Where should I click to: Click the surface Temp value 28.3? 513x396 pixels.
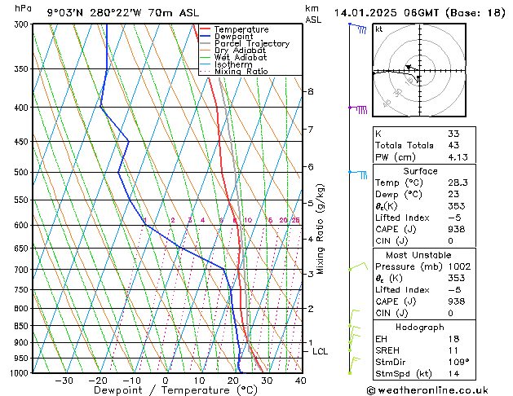[x=458, y=183]
